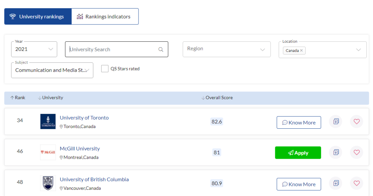
Task: Focus the University Search input field
Action: pyautogui.click(x=112, y=49)
